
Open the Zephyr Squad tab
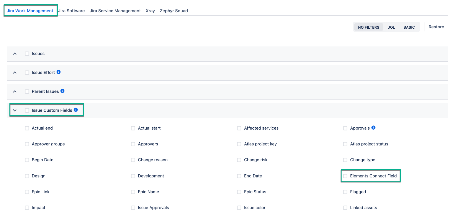point(174,11)
